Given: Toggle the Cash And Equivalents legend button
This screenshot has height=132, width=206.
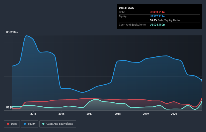Looking at the screenshot, I should (x=58, y=124).
